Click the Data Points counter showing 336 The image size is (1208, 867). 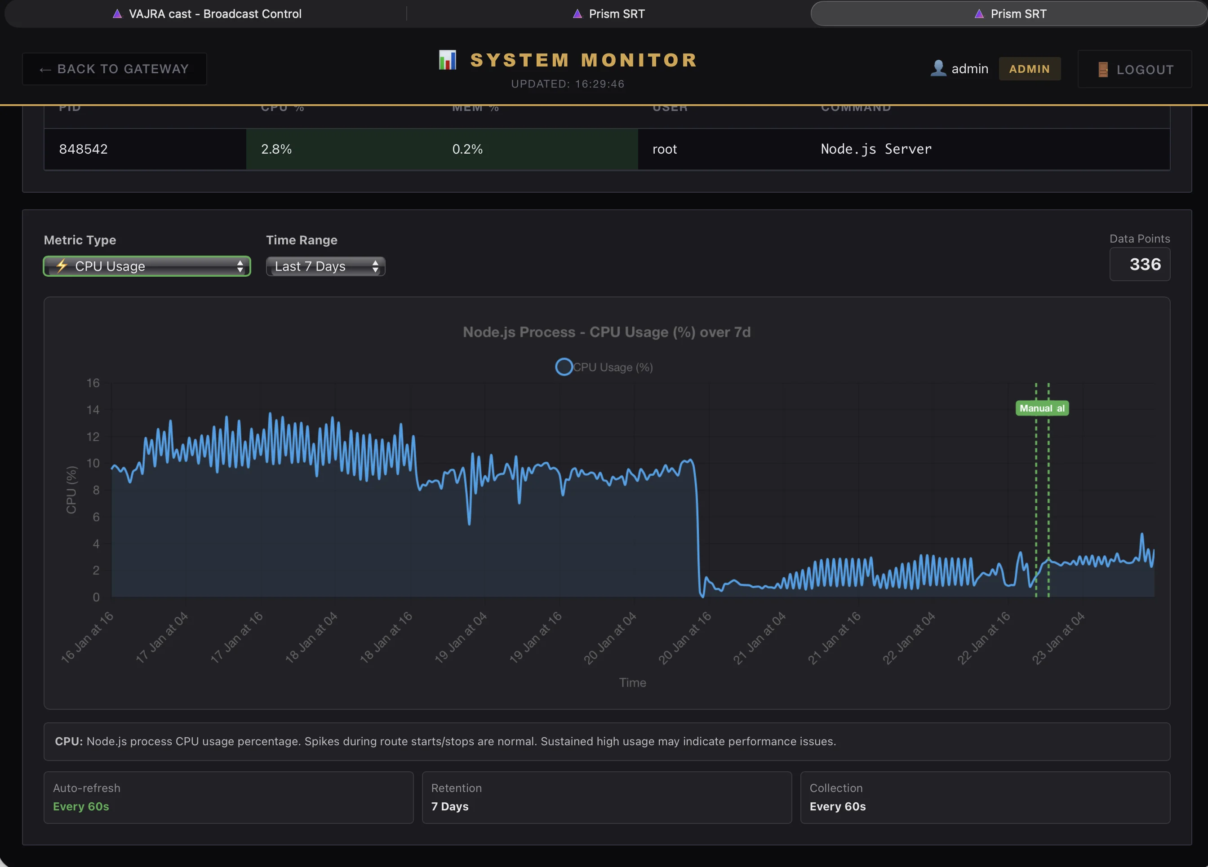pos(1139,264)
